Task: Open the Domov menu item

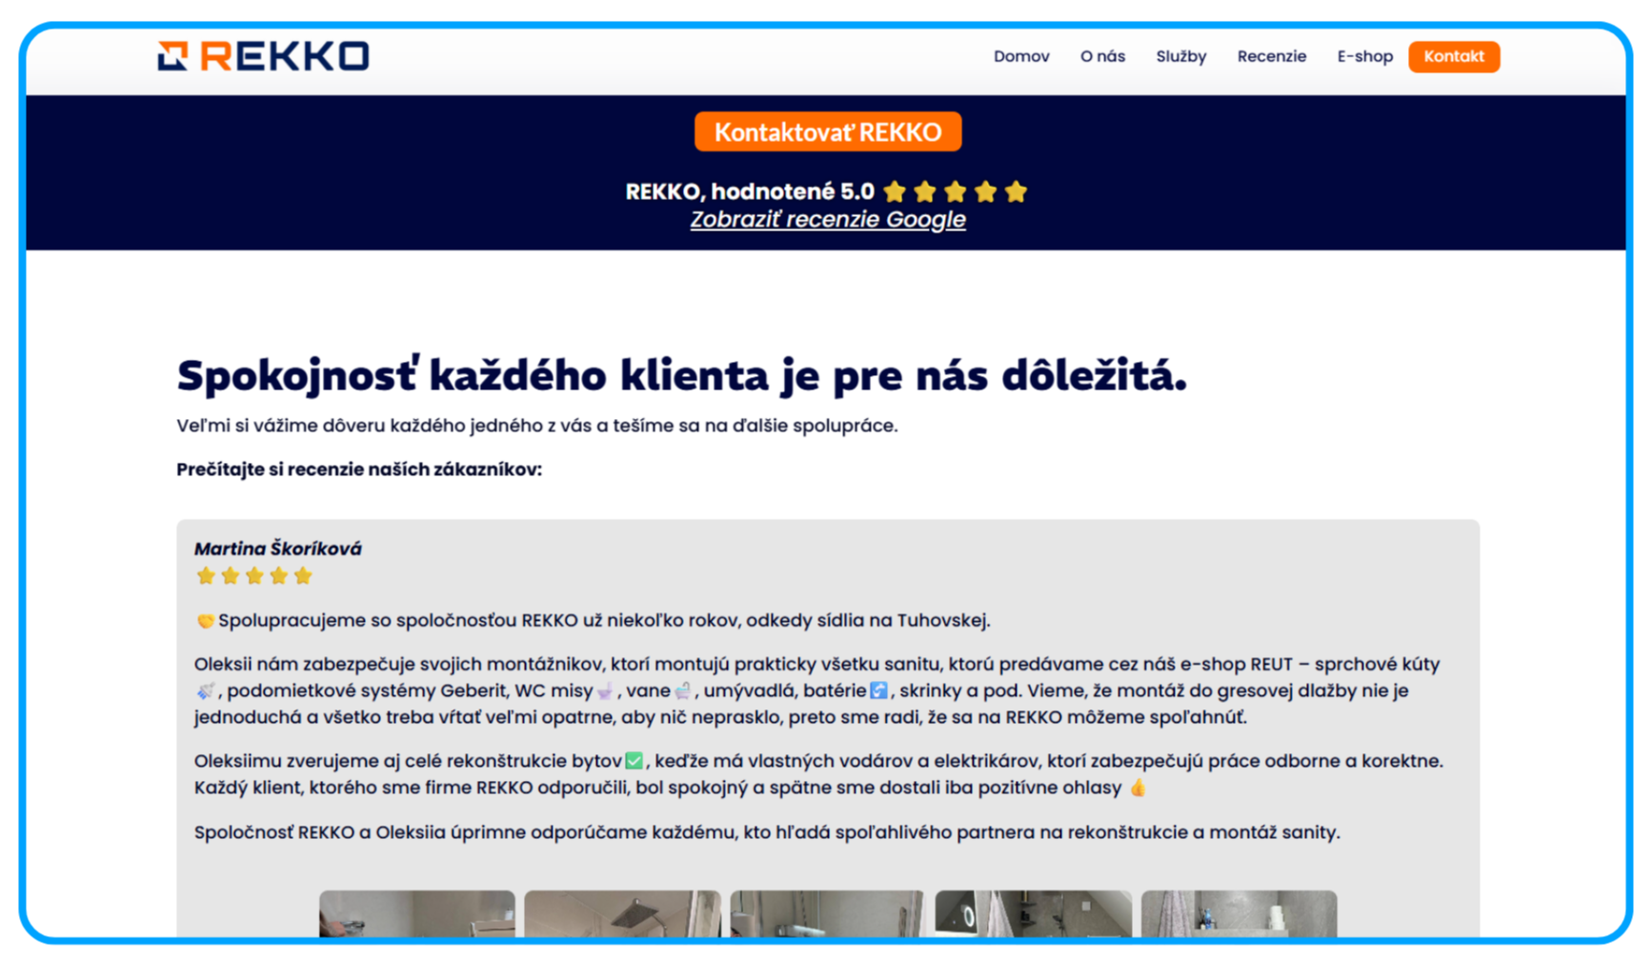Action: click(x=1021, y=56)
